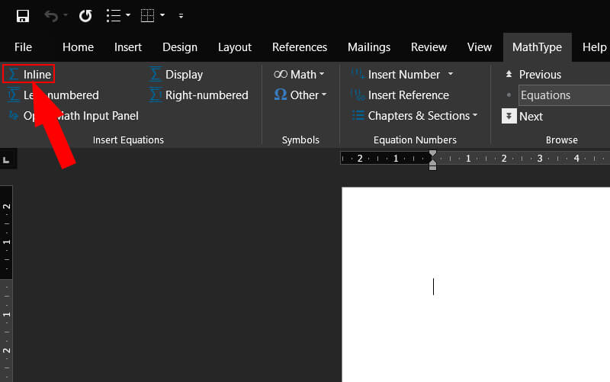This screenshot has width=610, height=382.
Task: Switch to the Insert tab
Action: (128, 47)
